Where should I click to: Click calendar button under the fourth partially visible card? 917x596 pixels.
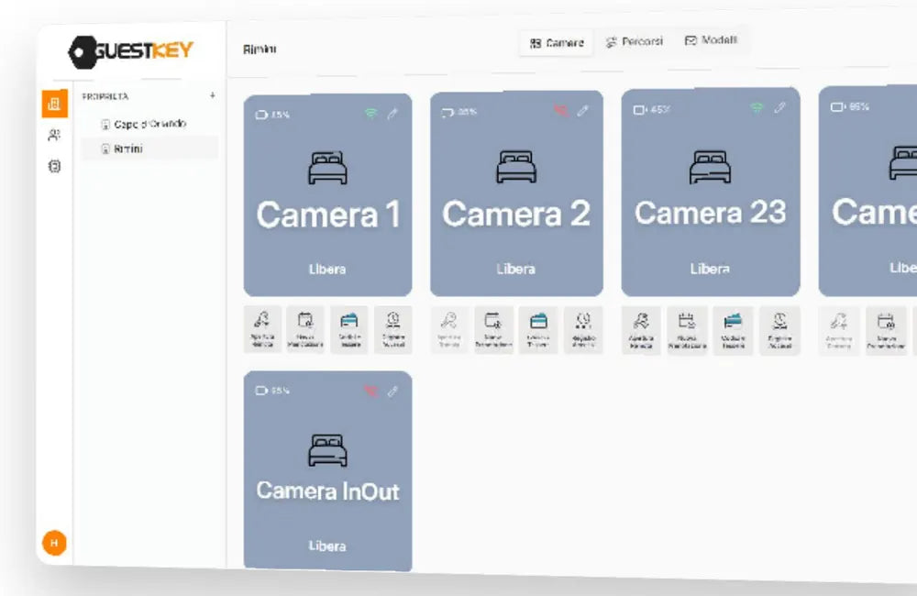pos(886,330)
